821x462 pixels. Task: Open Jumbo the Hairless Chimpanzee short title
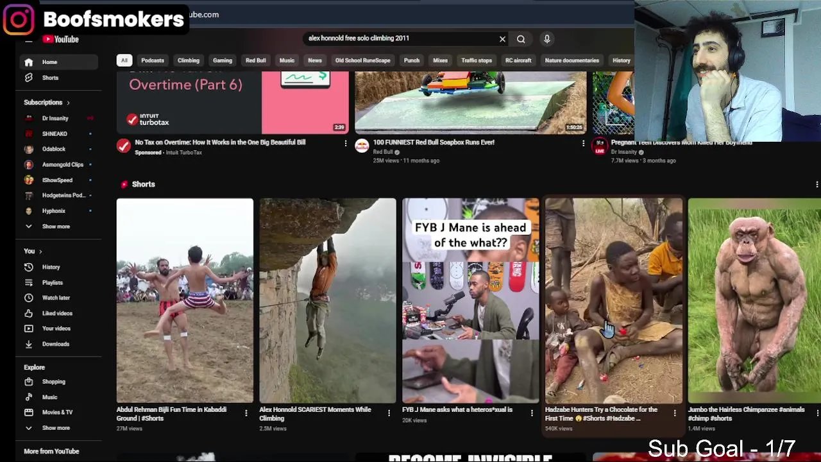(x=746, y=414)
